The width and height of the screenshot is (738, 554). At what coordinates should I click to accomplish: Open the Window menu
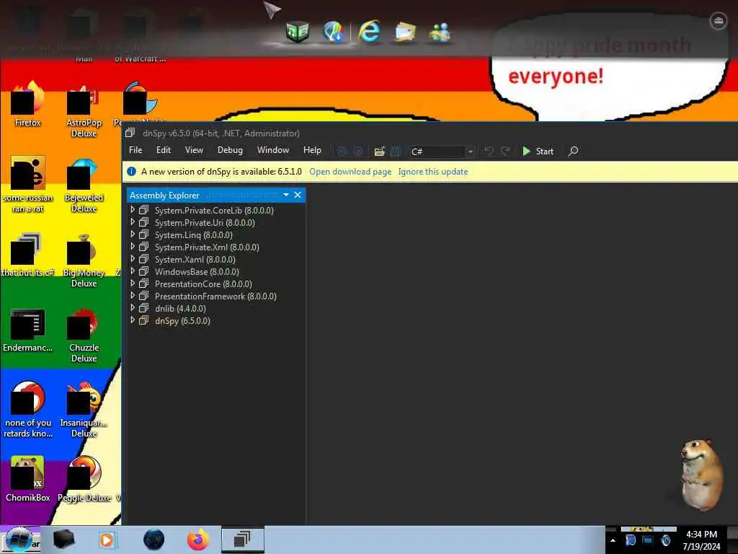[273, 150]
